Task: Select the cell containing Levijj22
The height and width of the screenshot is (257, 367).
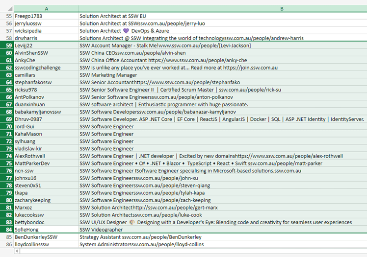Action: (46, 46)
